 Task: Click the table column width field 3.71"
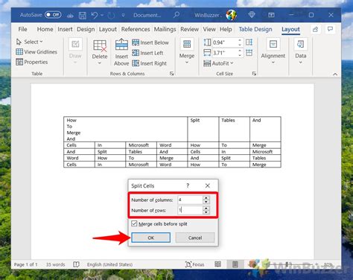(x=224, y=53)
